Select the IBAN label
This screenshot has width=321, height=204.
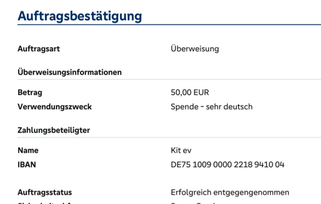coord(26,165)
